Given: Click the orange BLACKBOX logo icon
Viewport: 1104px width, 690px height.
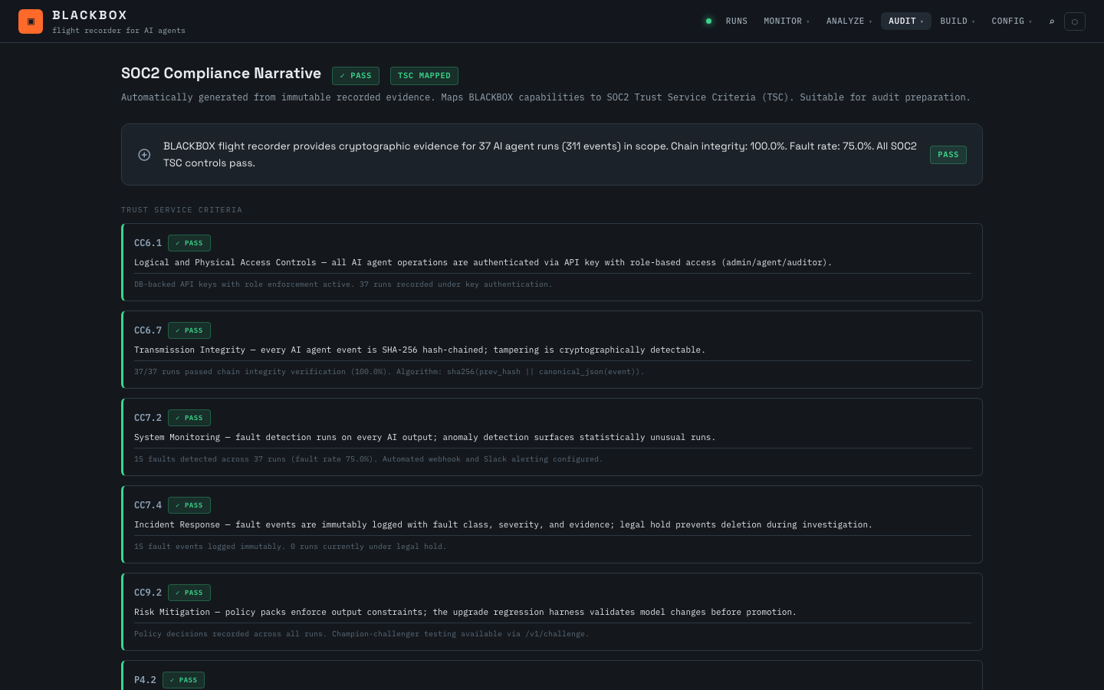Looking at the screenshot, I should click(31, 21).
